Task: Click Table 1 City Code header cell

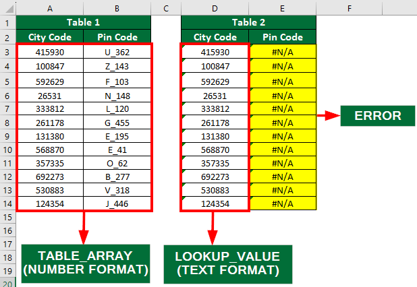Action: pyautogui.click(x=50, y=37)
